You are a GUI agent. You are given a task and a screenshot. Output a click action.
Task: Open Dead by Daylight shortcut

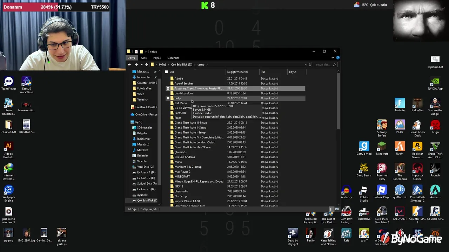coord(293,237)
